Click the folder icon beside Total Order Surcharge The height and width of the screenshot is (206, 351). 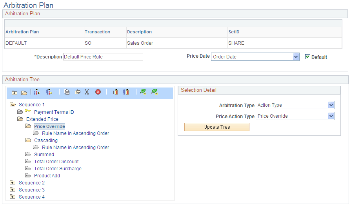(28, 168)
